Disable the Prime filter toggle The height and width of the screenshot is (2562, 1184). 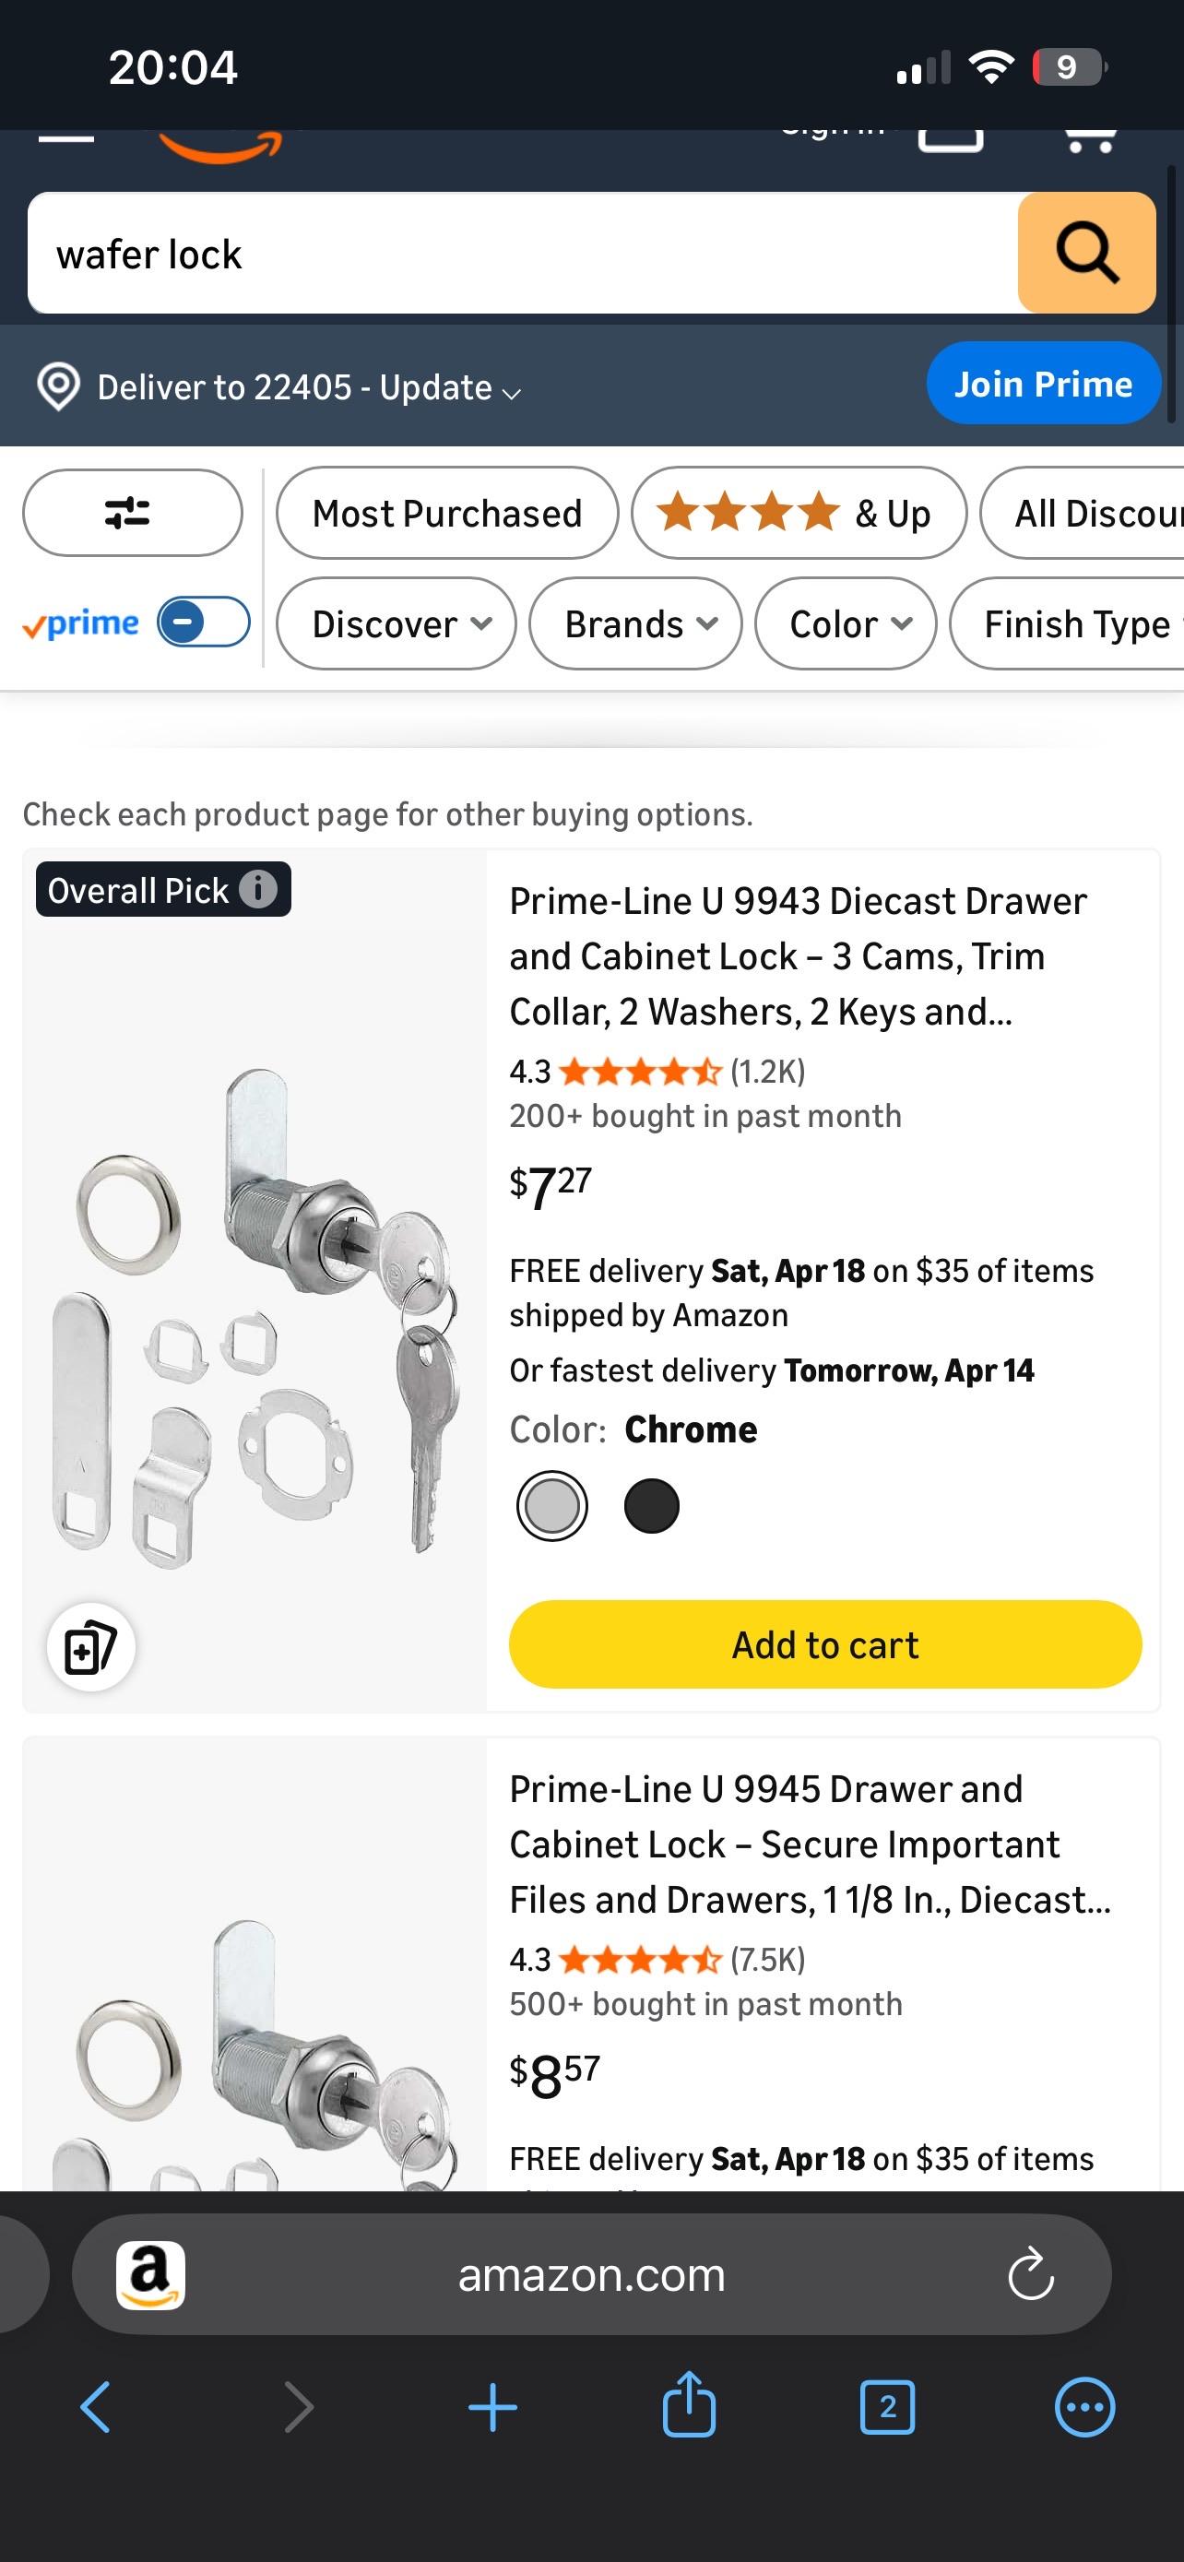pyautogui.click(x=204, y=621)
